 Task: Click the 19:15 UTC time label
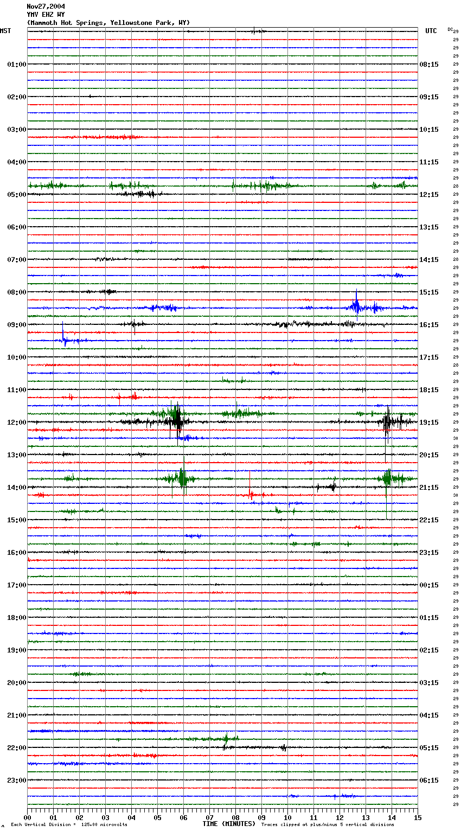(429, 423)
